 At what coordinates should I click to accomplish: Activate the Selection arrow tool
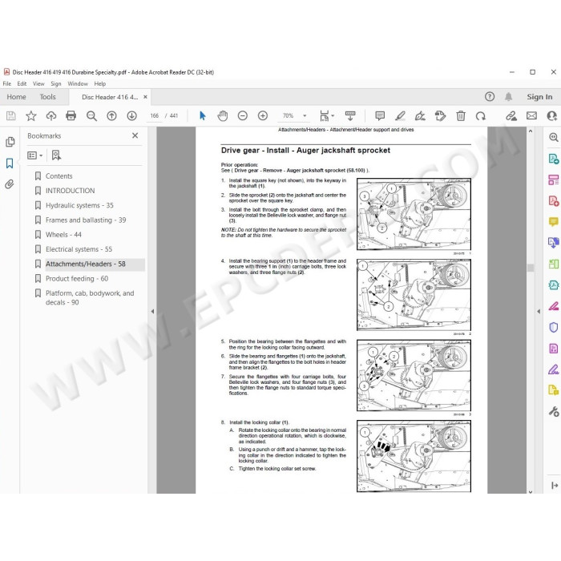203,116
